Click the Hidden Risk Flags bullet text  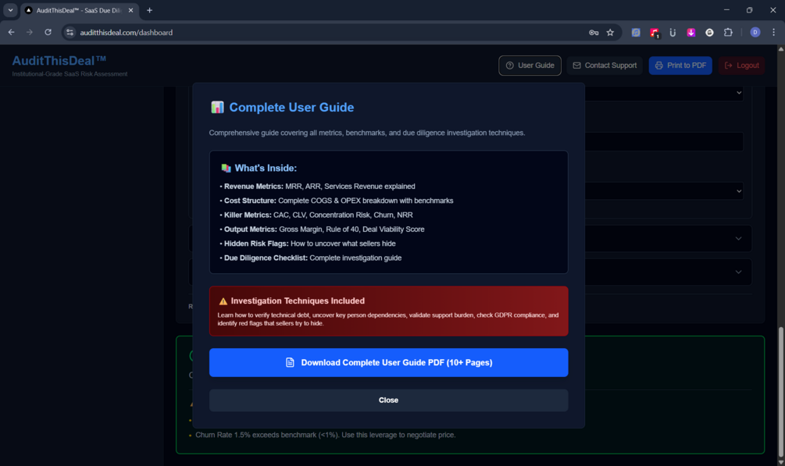point(308,244)
